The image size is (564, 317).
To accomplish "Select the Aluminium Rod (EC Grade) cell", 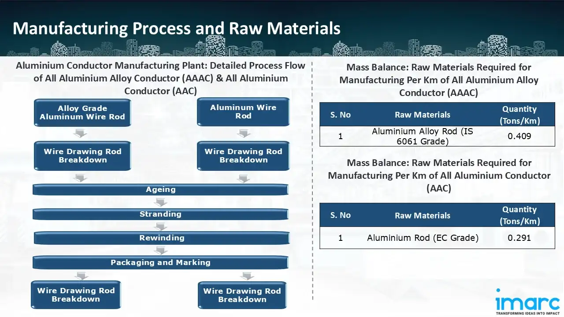I will coord(422,238).
